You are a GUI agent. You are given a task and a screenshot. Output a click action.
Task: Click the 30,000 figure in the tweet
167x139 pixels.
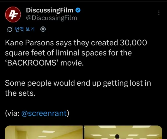pos(133,43)
